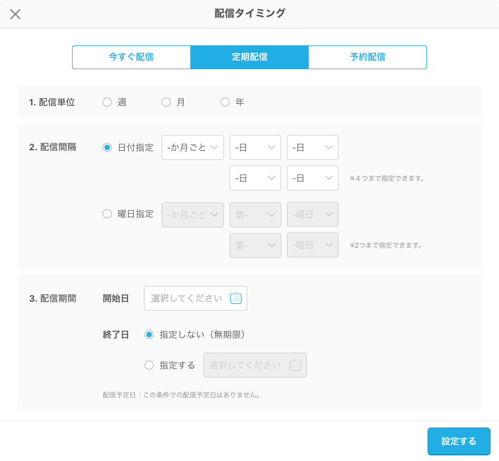Open the first 第- dropdown in 曜日指定

tap(256, 215)
